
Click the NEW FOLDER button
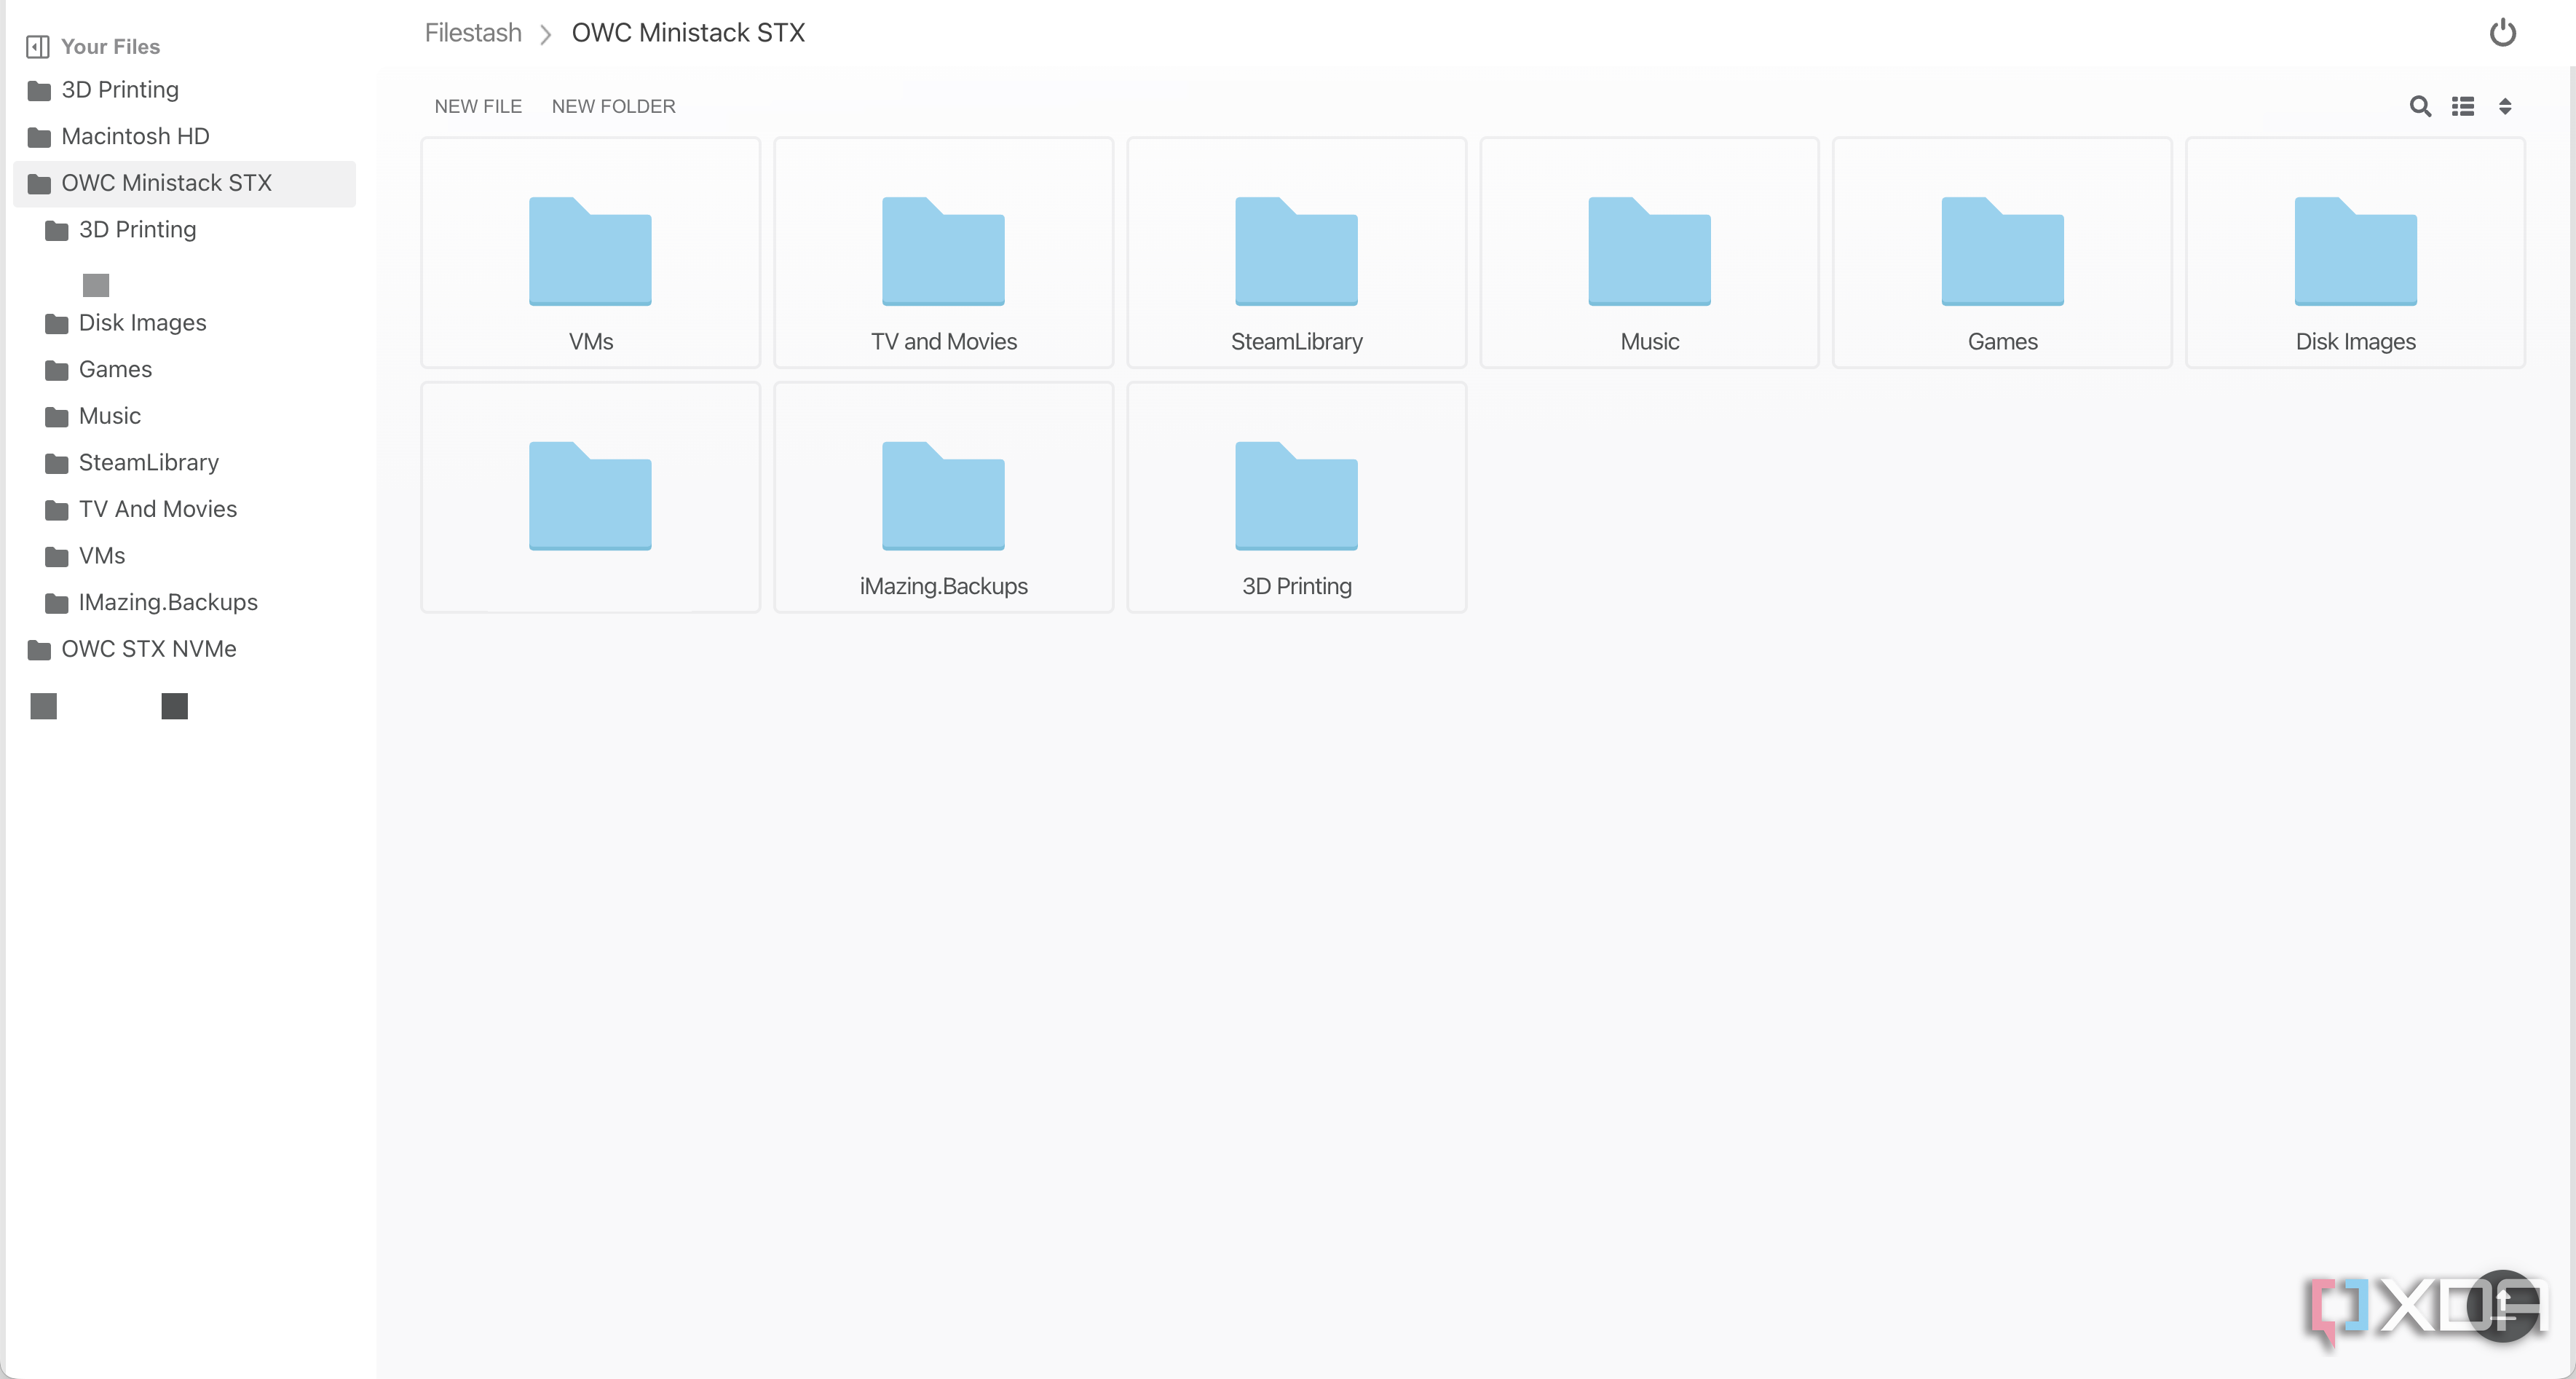[613, 106]
